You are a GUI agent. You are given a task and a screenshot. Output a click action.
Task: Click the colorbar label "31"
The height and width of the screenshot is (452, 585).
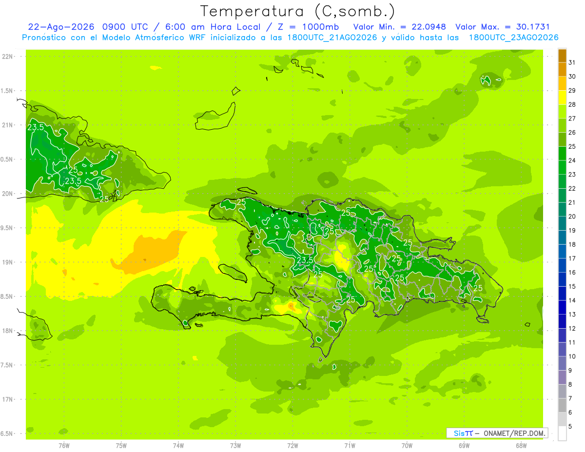572,62
